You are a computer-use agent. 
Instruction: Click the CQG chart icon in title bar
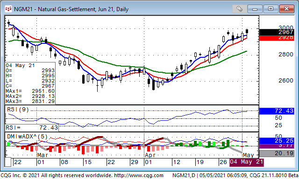[8, 9]
